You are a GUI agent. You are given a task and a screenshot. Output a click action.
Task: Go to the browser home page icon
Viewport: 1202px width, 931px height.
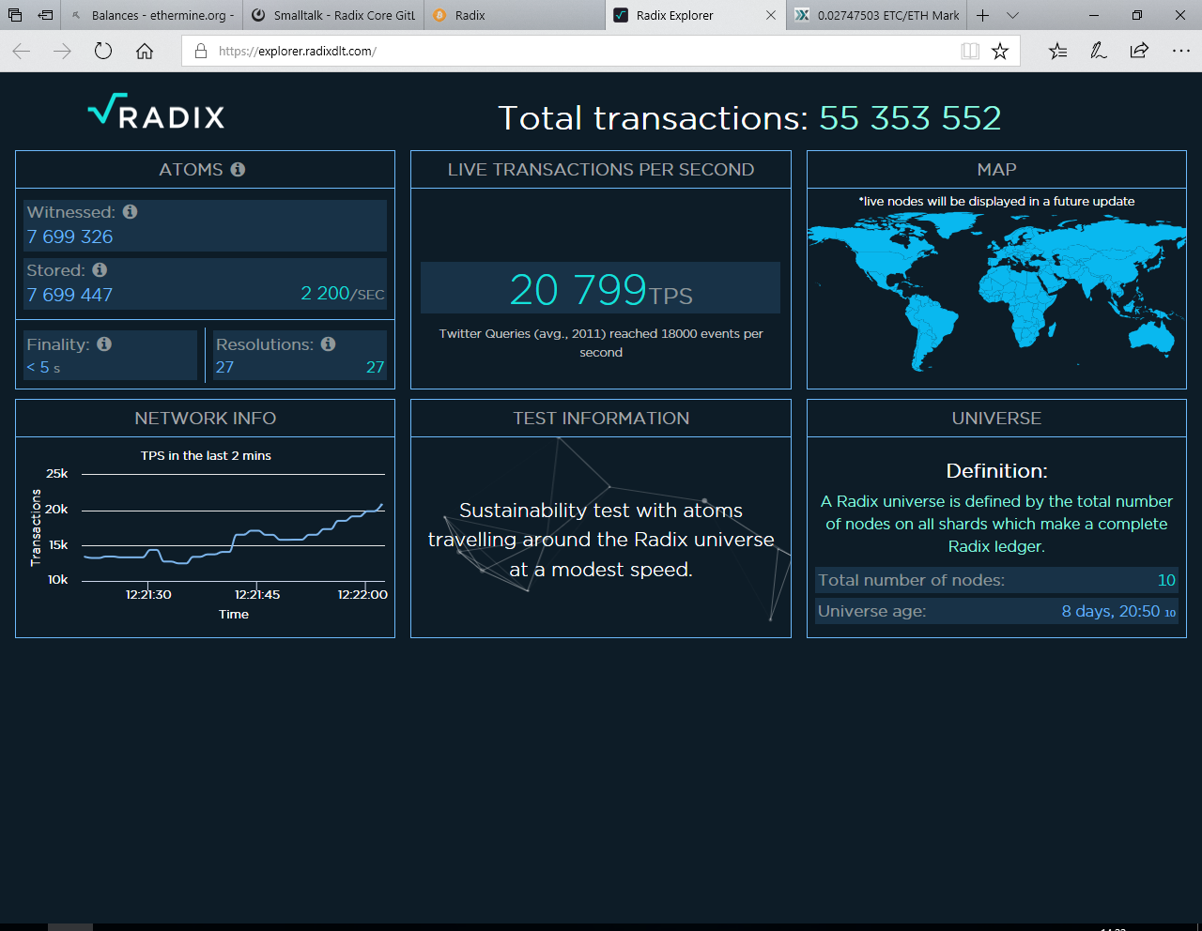(x=145, y=52)
